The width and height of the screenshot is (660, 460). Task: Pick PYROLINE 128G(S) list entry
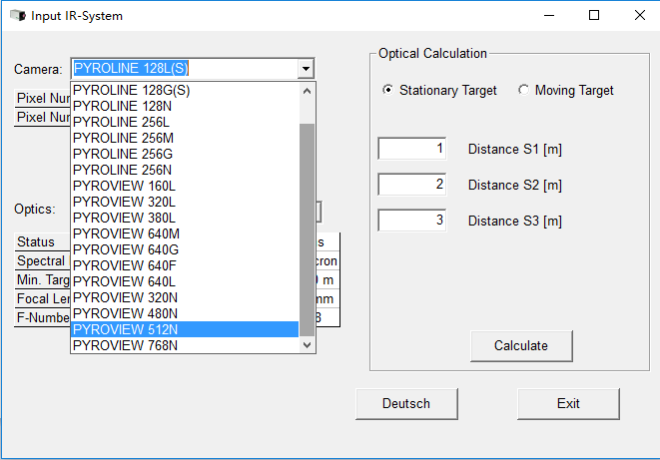185,90
